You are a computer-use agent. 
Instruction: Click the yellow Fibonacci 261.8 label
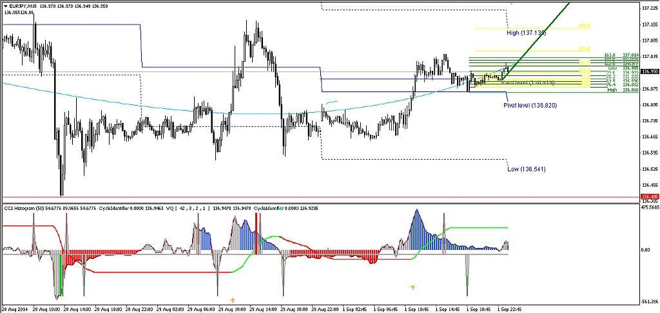pos(585,48)
